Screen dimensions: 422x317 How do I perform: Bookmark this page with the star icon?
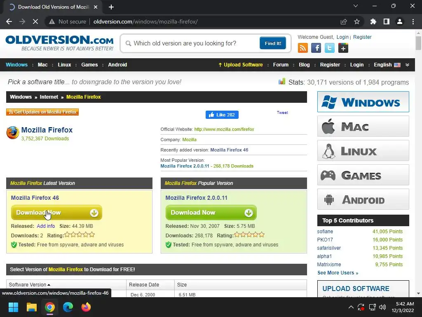[x=357, y=21]
